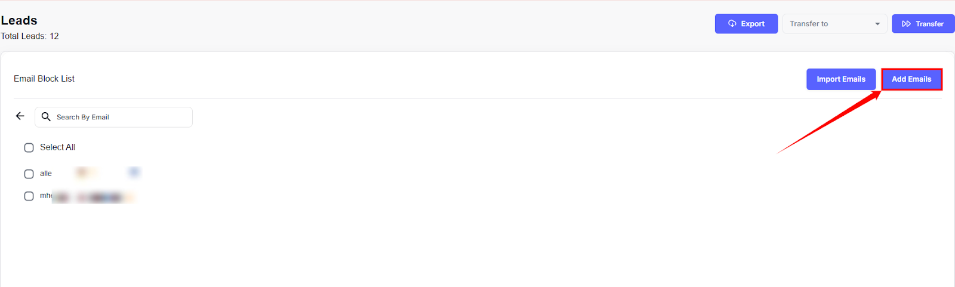Open the "Transfer to" dropdown
The height and width of the screenshot is (287, 955).
(x=830, y=24)
